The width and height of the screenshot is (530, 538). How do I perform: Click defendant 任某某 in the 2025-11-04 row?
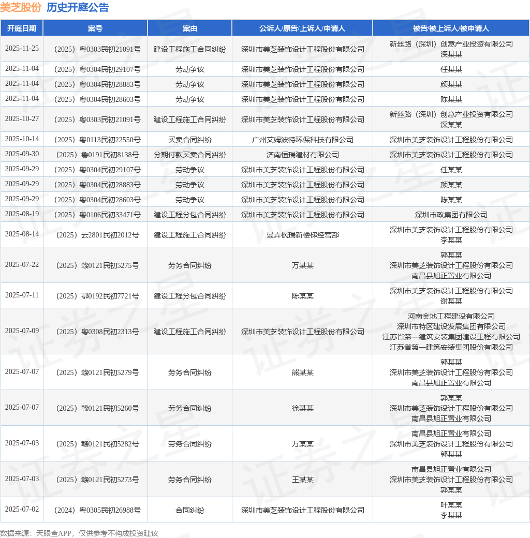pos(451,70)
